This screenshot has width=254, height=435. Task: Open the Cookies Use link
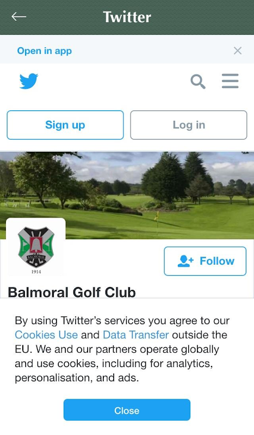(x=46, y=335)
